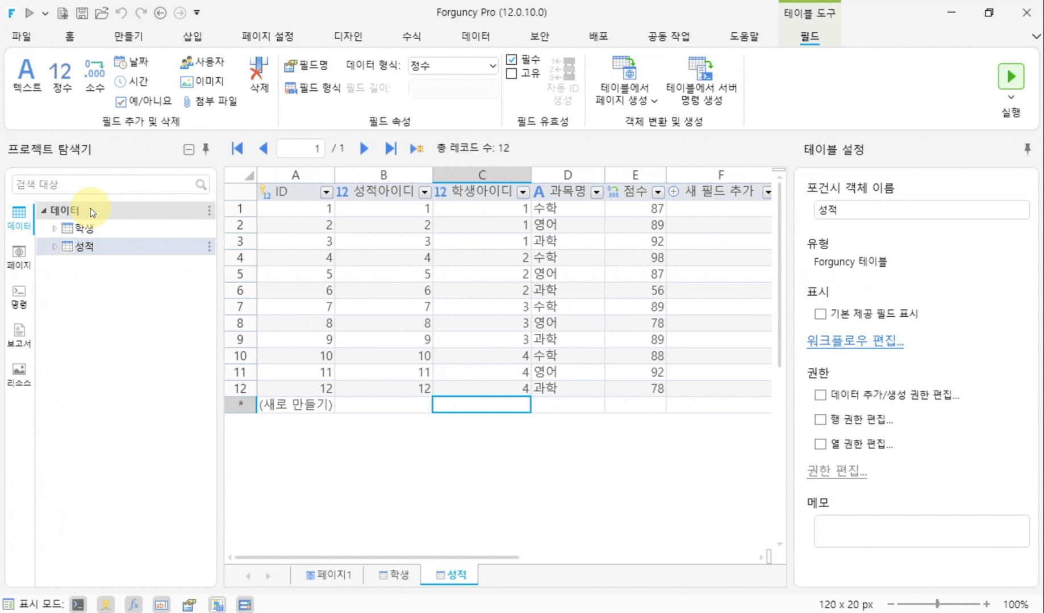Click the formula fx display mode icon

click(133, 604)
